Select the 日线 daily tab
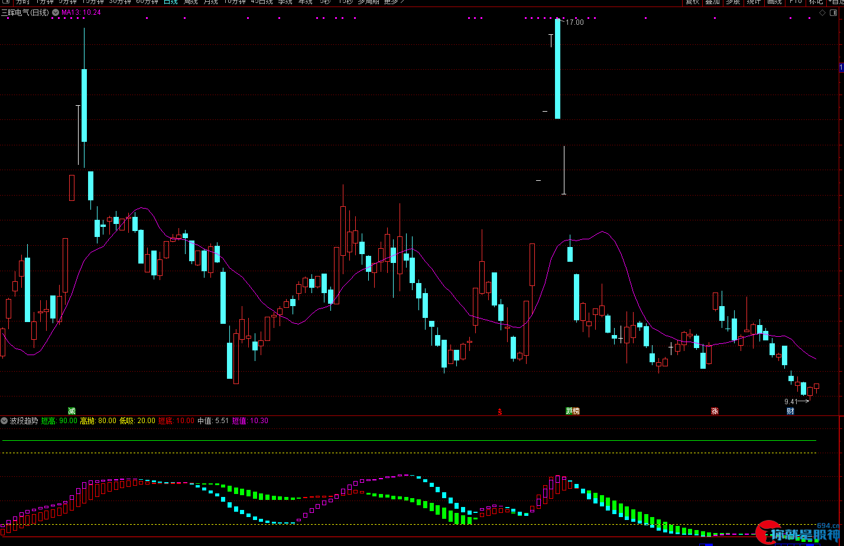Image resolution: width=844 pixels, height=546 pixels. coord(170,2)
